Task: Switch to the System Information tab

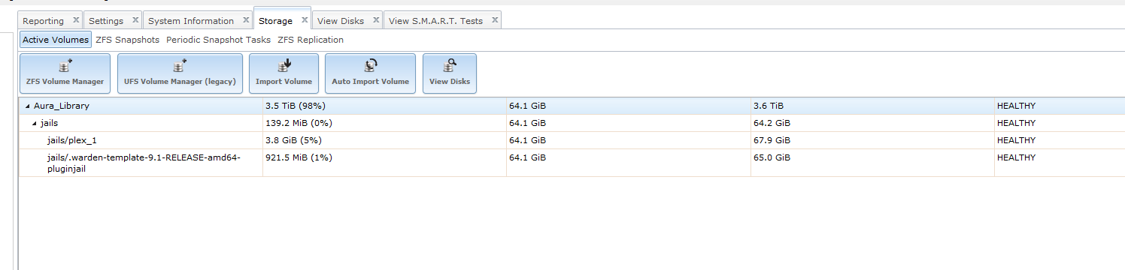Action: click(191, 21)
